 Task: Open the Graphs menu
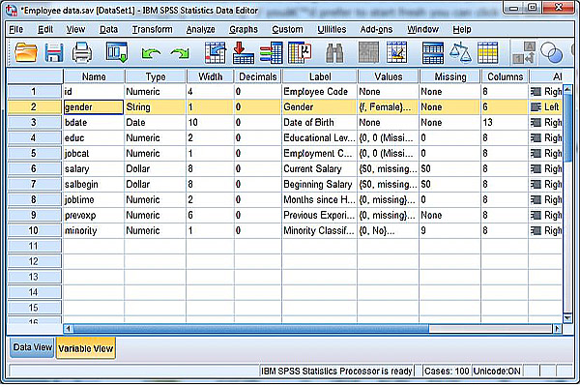point(244,29)
